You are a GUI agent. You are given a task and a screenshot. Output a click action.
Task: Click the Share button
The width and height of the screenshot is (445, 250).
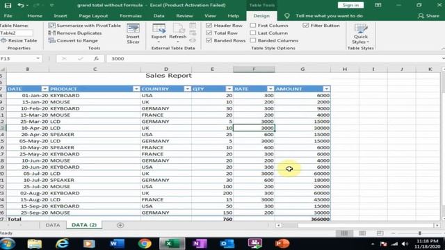tap(428, 16)
